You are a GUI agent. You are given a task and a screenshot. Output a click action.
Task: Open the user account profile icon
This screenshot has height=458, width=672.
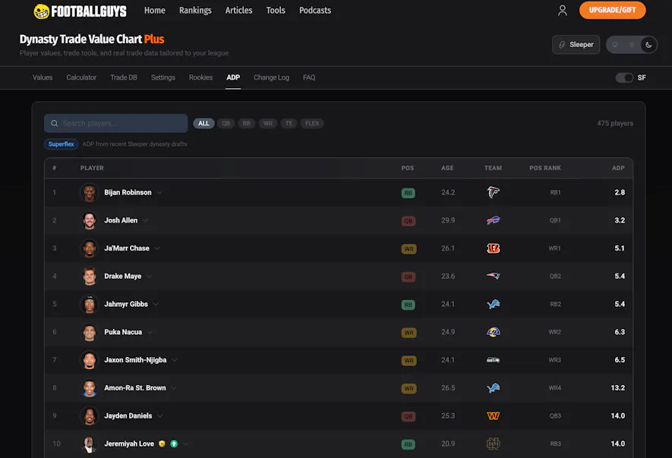pyautogui.click(x=563, y=11)
